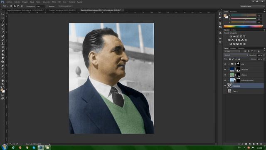The width and height of the screenshot is (266, 150).
Task: Toggle lock all layer icon
Action: [239, 59]
